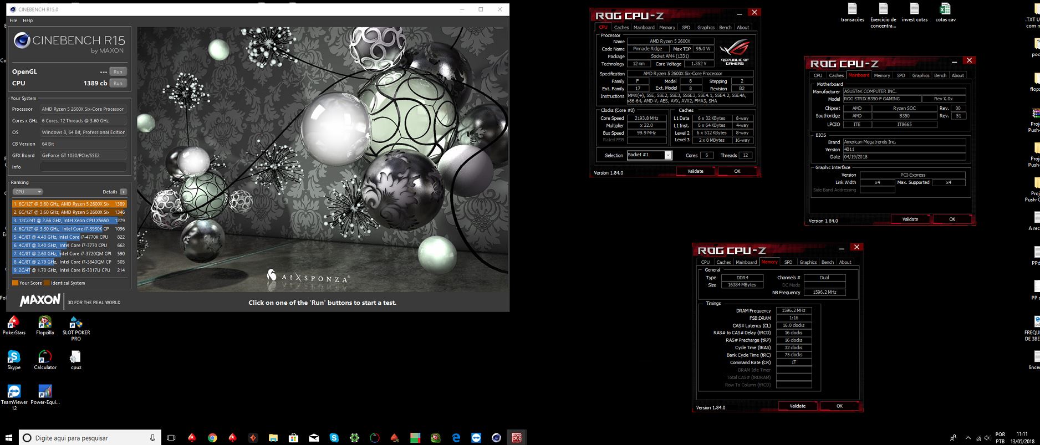Image resolution: width=1040 pixels, height=445 pixels.
Task: Open Task View on the taskbar
Action: [x=171, y=438]
